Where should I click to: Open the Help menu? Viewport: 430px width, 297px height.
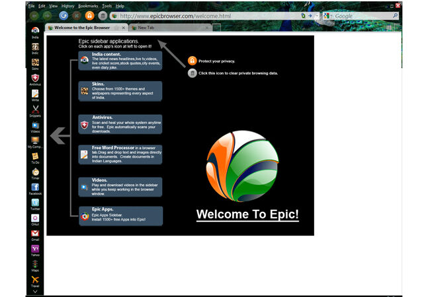120,6
